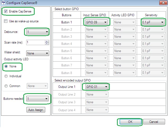Viewport: 168px width, 138px height.
Task: Open Button 8 Sensitivity dropdown
Action: (153, 73)
